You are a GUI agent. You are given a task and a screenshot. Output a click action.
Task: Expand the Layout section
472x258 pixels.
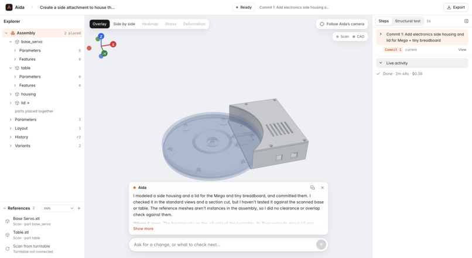(x=11, y=128)
